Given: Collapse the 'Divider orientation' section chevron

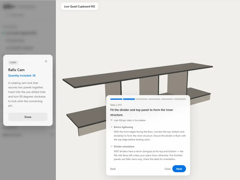Looking at the screenshot, I should pos(111,146).
